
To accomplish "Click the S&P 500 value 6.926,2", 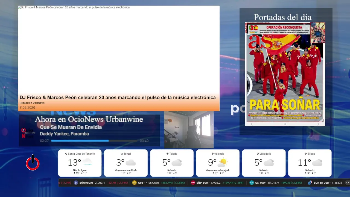I will pyautogui.click(x=215, y=183).
